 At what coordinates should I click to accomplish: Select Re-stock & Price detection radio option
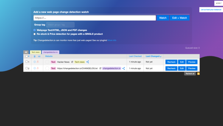click(34, 34)
